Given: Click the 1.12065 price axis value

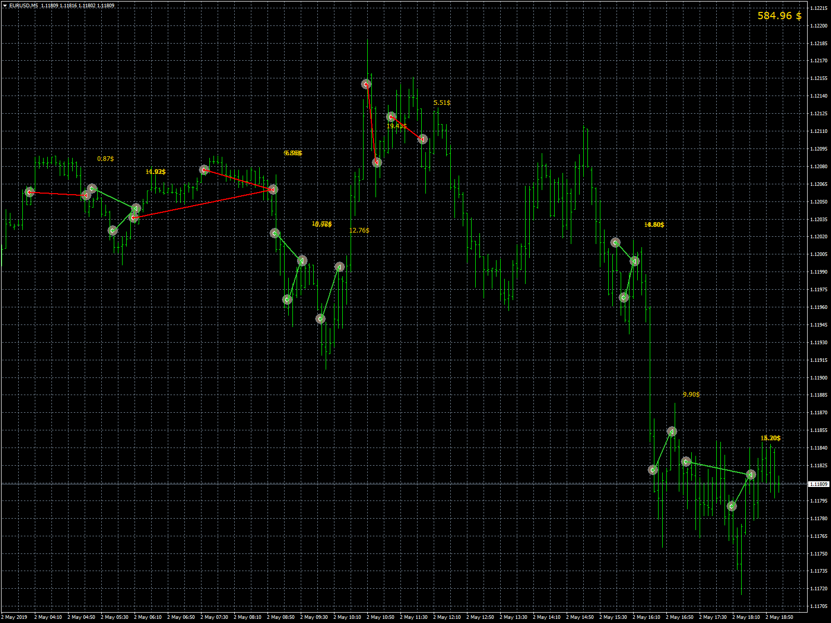Looking at the screenshot, I should [819, 184].
